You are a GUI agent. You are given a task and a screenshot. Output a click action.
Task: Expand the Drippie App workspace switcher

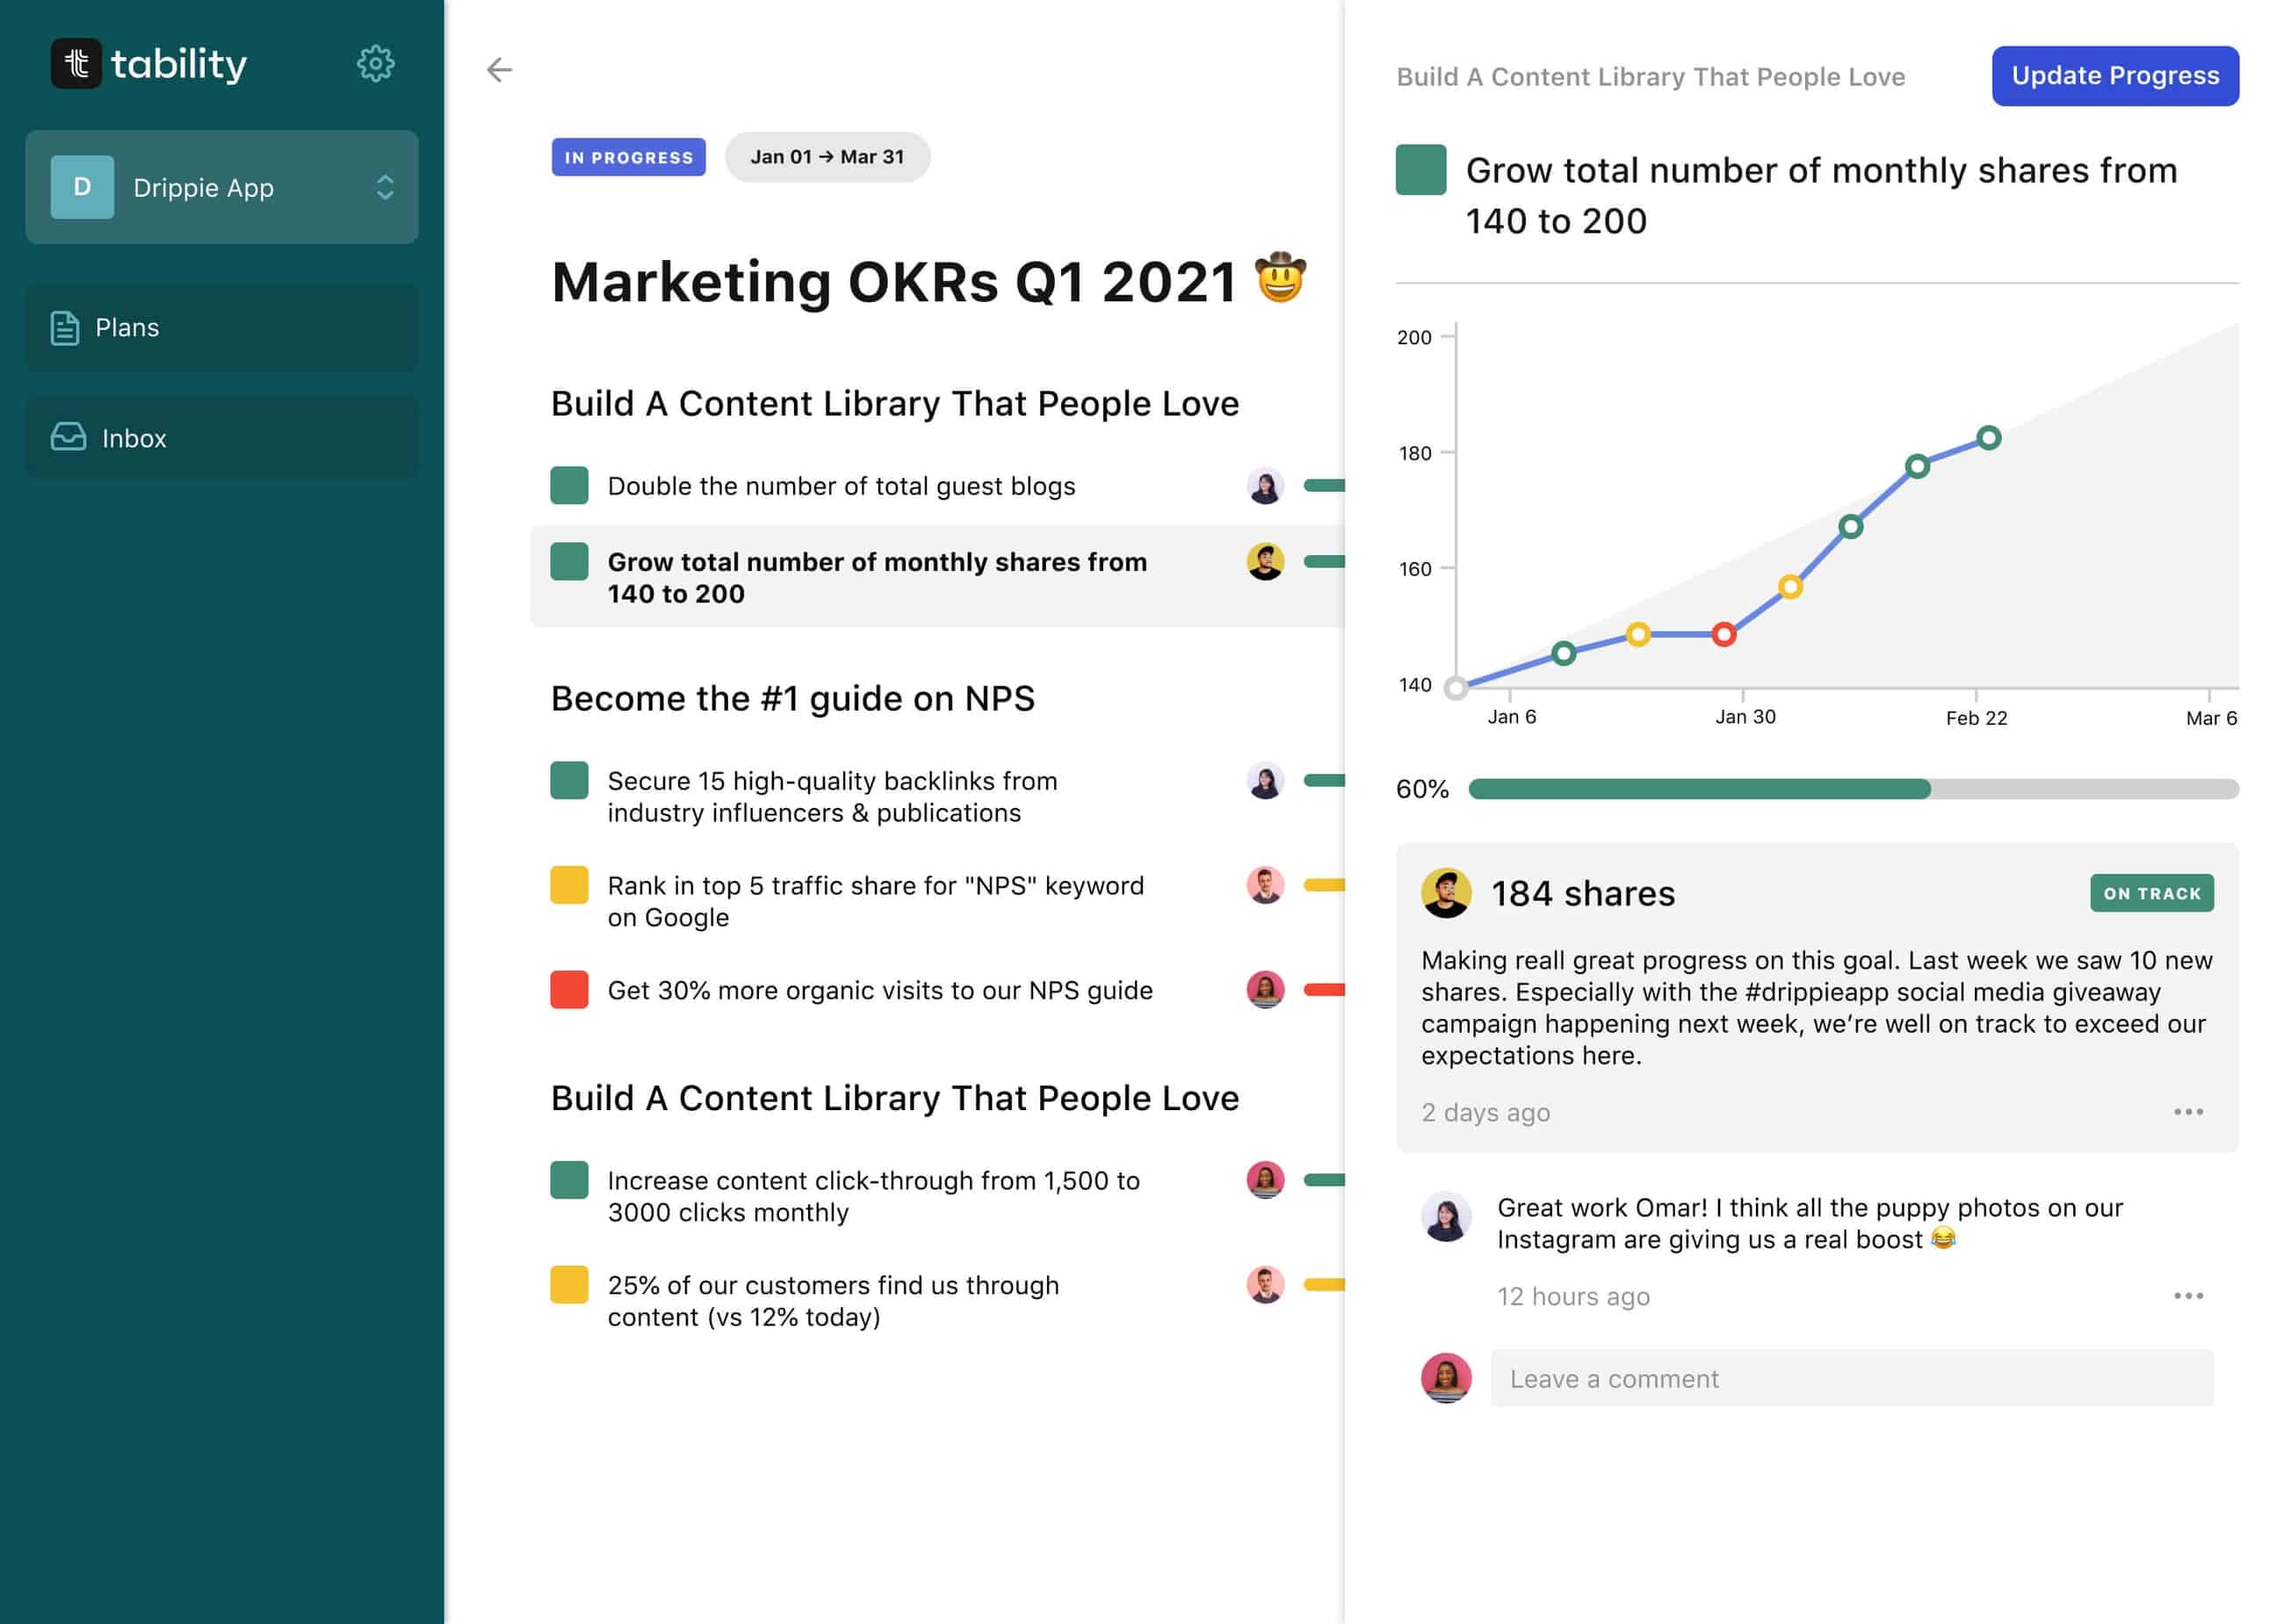(384, 187)
